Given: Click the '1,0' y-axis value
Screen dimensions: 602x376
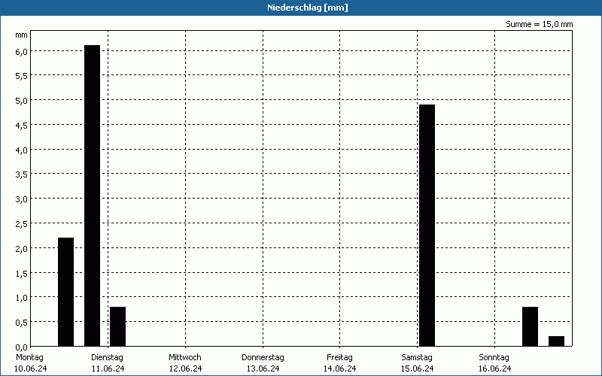Looking at the screenshot, I should coord(22,298).
